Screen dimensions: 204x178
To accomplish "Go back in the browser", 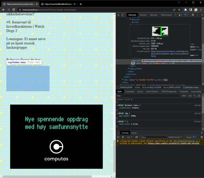I will (x=3, y=10).
